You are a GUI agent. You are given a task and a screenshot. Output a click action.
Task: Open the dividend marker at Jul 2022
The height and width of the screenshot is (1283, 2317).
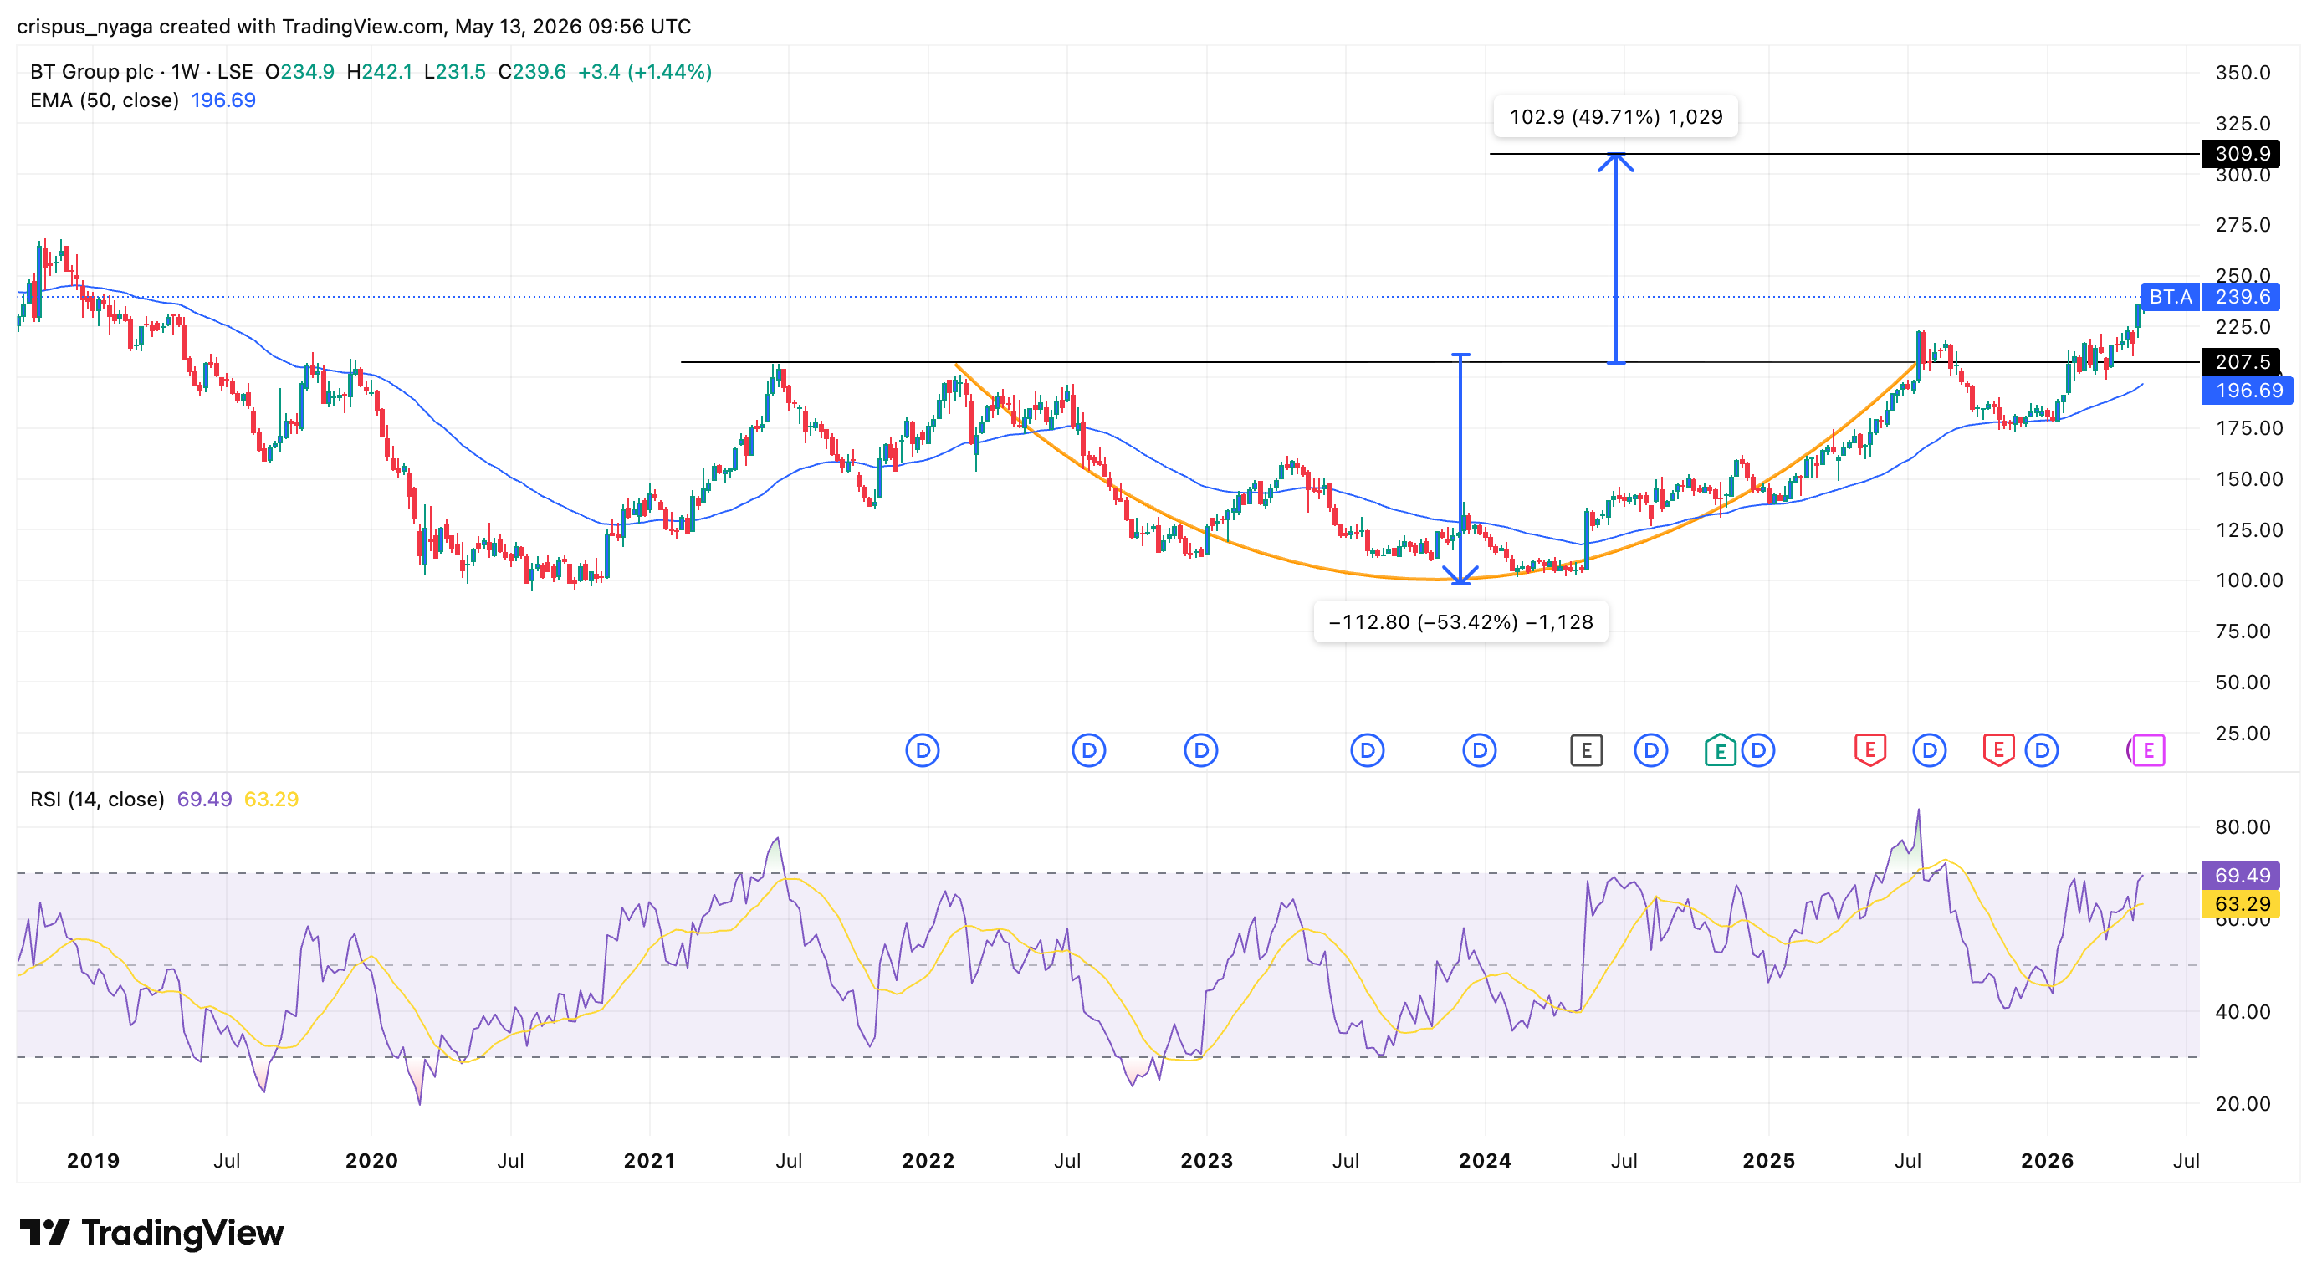(1088, 750)
